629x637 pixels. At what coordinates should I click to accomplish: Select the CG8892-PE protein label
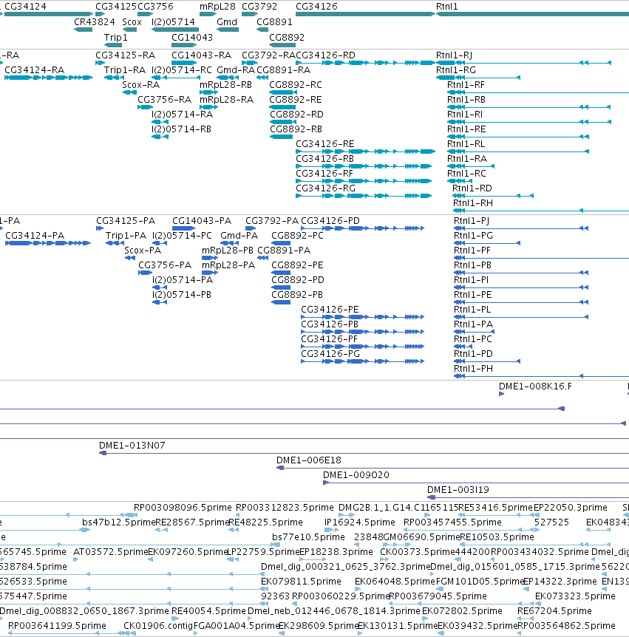[297, 265]
